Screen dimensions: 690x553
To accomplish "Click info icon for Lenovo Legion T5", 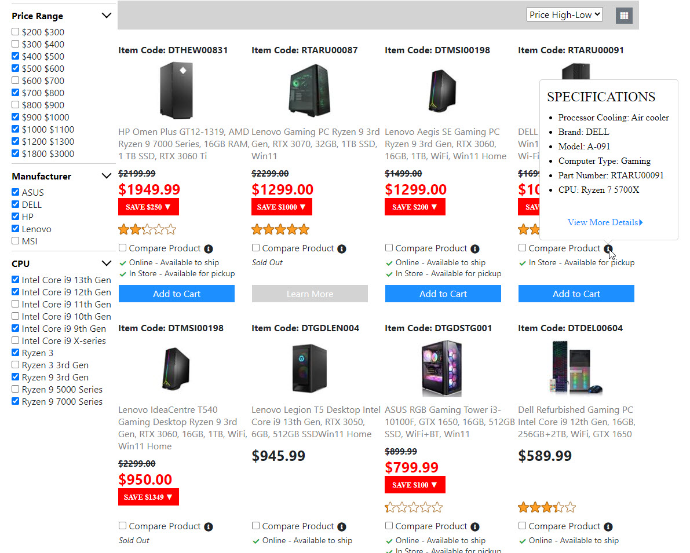I will click(x=342, y=527).
